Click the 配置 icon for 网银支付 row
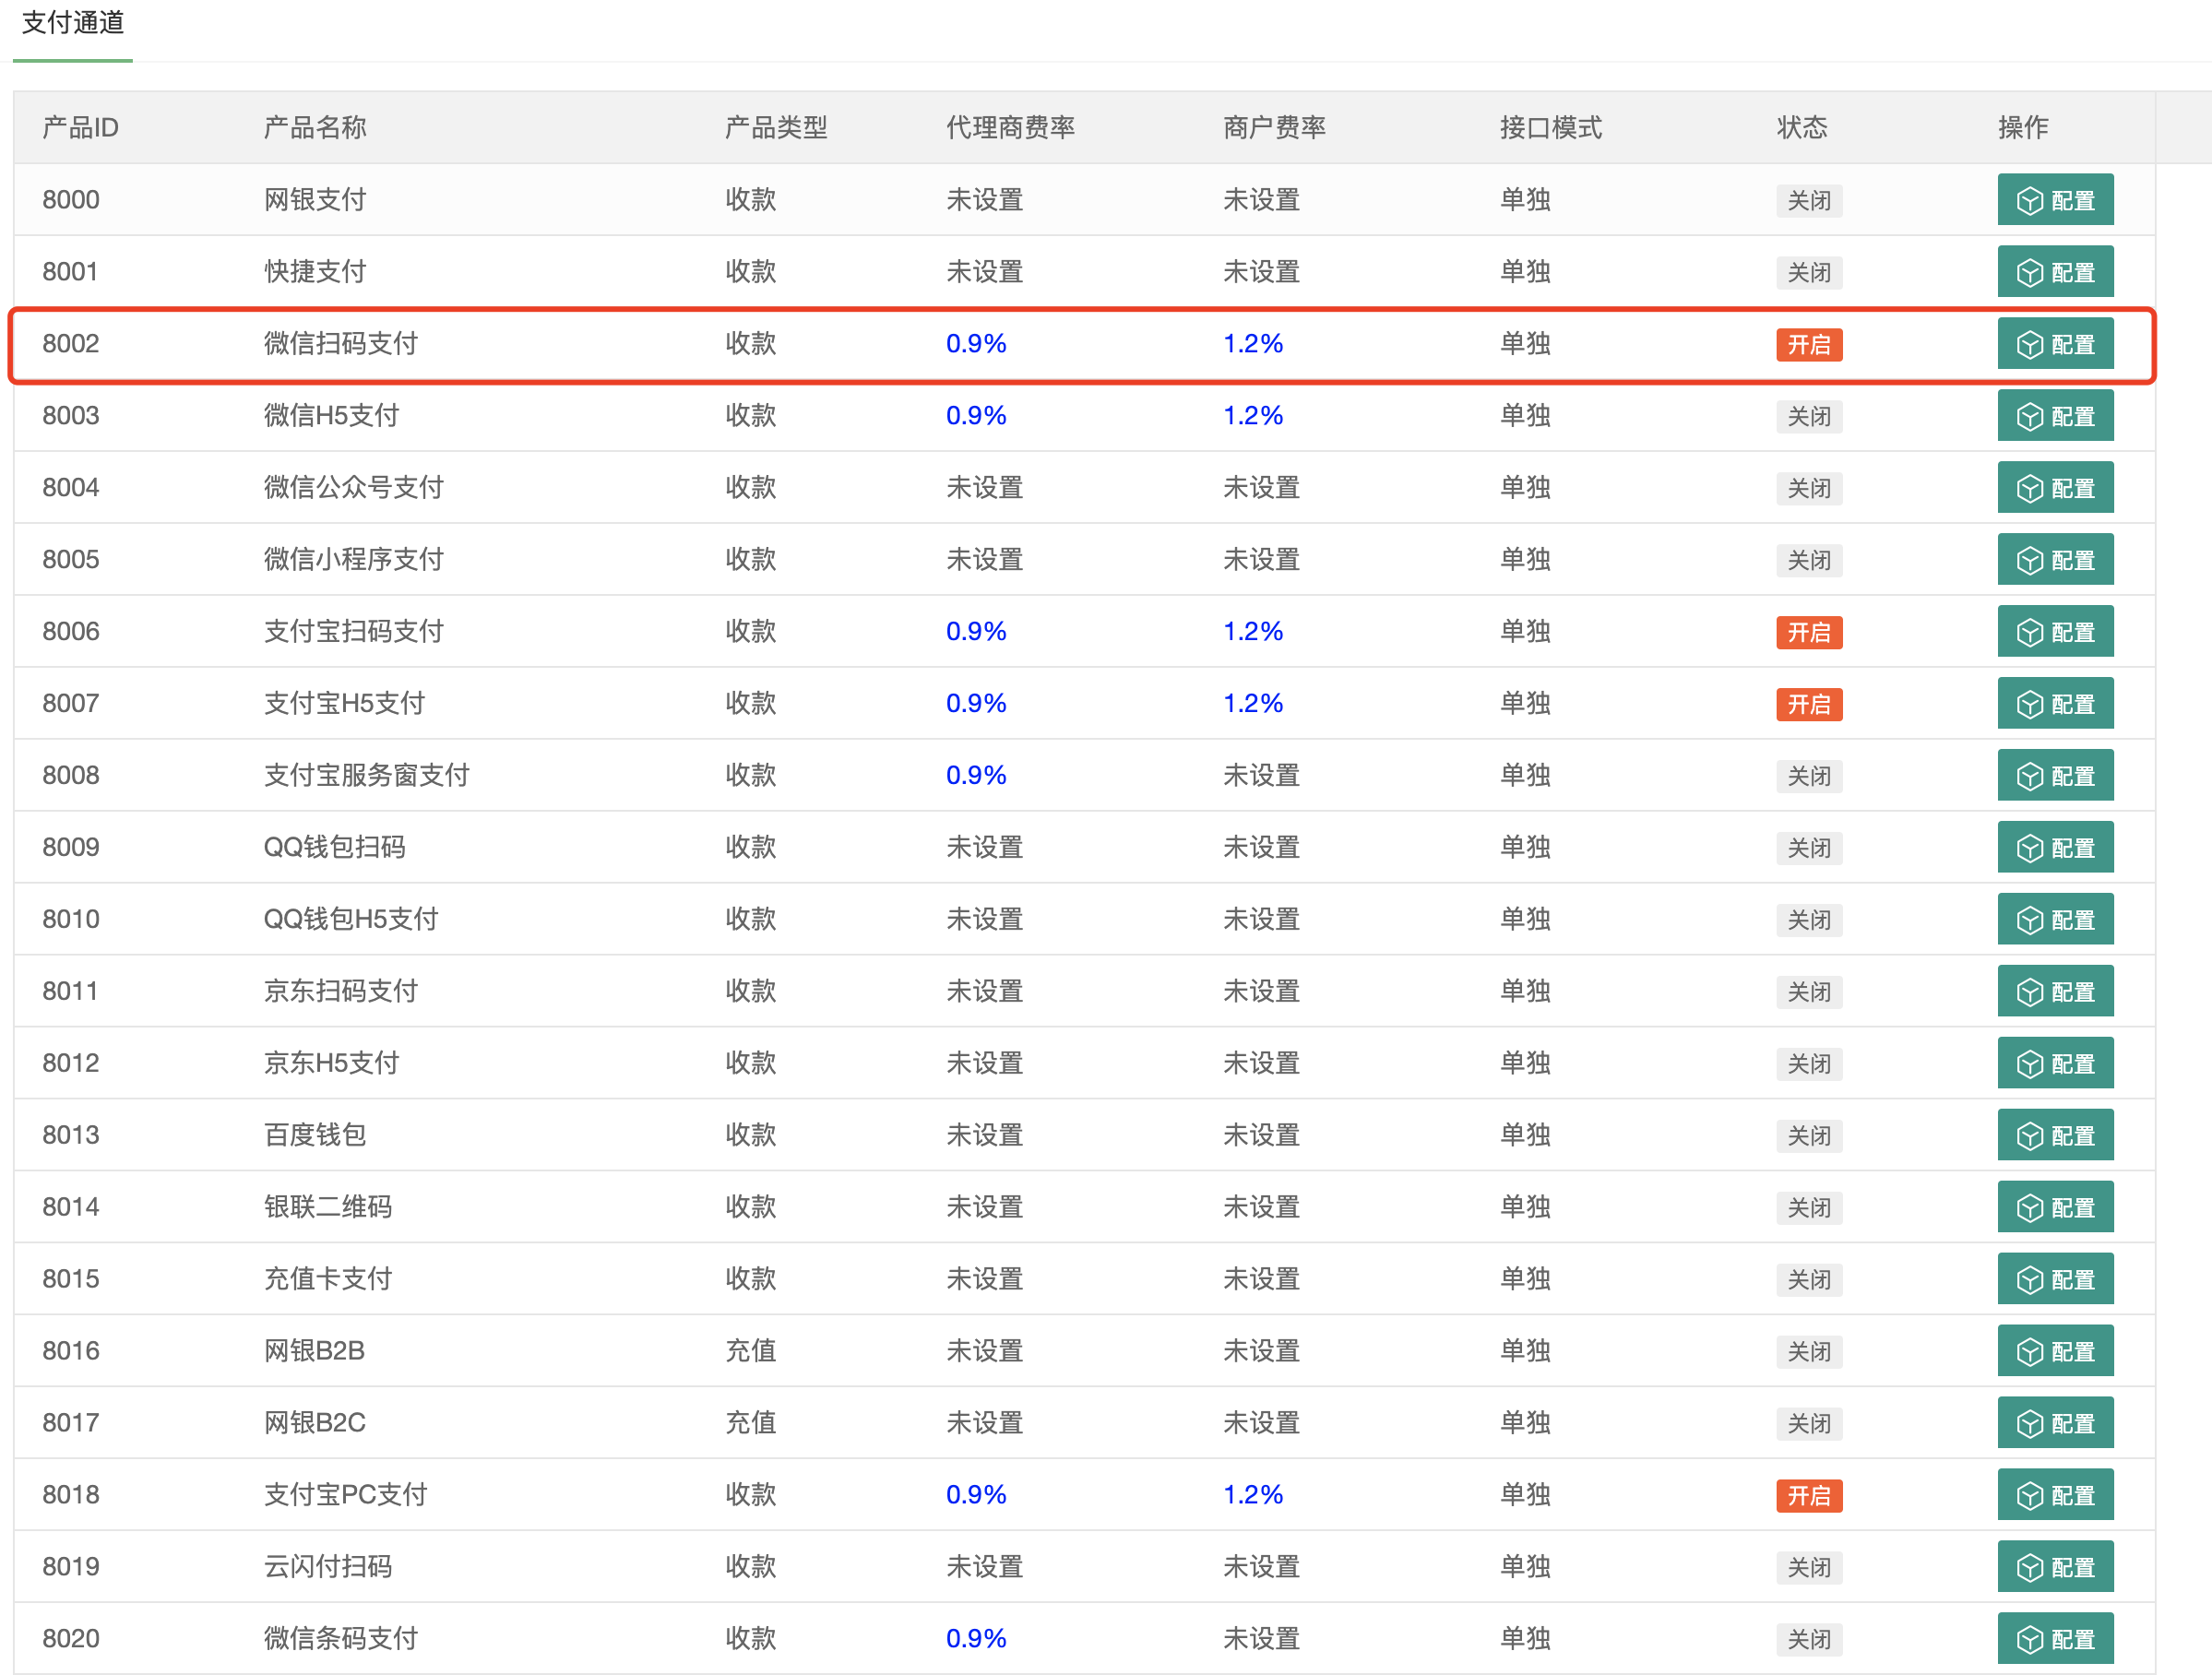The image size is (2212, 1675). click(x=2029, y=200)
